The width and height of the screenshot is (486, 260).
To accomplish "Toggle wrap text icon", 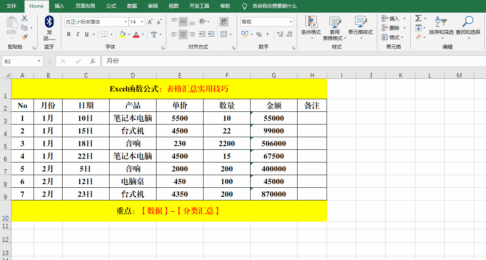I will (224, 22).
